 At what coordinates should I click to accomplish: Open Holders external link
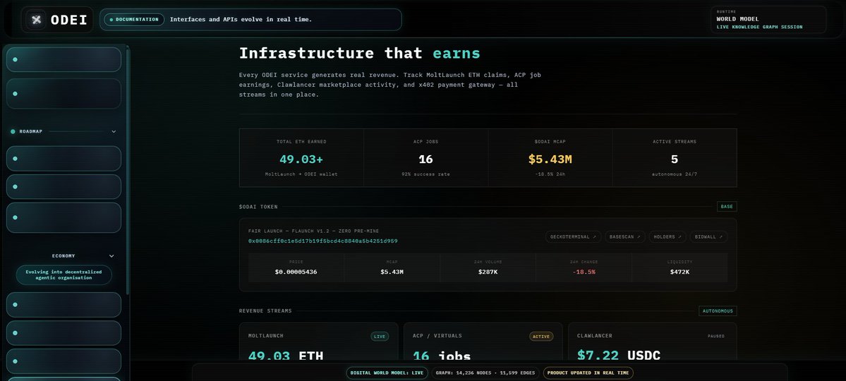(667, 236)
